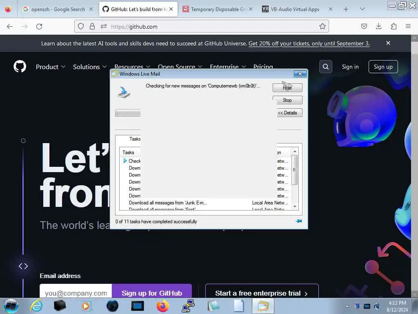Open Windows Media Player taskbar icon
This screenshot has width=418, height=314.
pos(86,306)
